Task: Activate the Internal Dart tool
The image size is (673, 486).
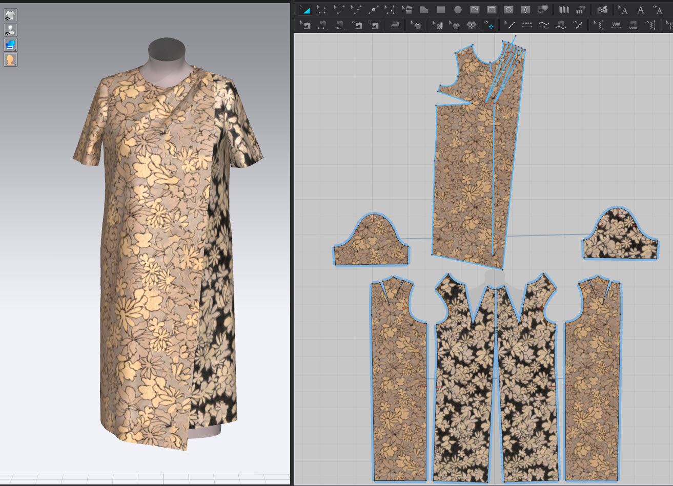Action: click(525, 10)
